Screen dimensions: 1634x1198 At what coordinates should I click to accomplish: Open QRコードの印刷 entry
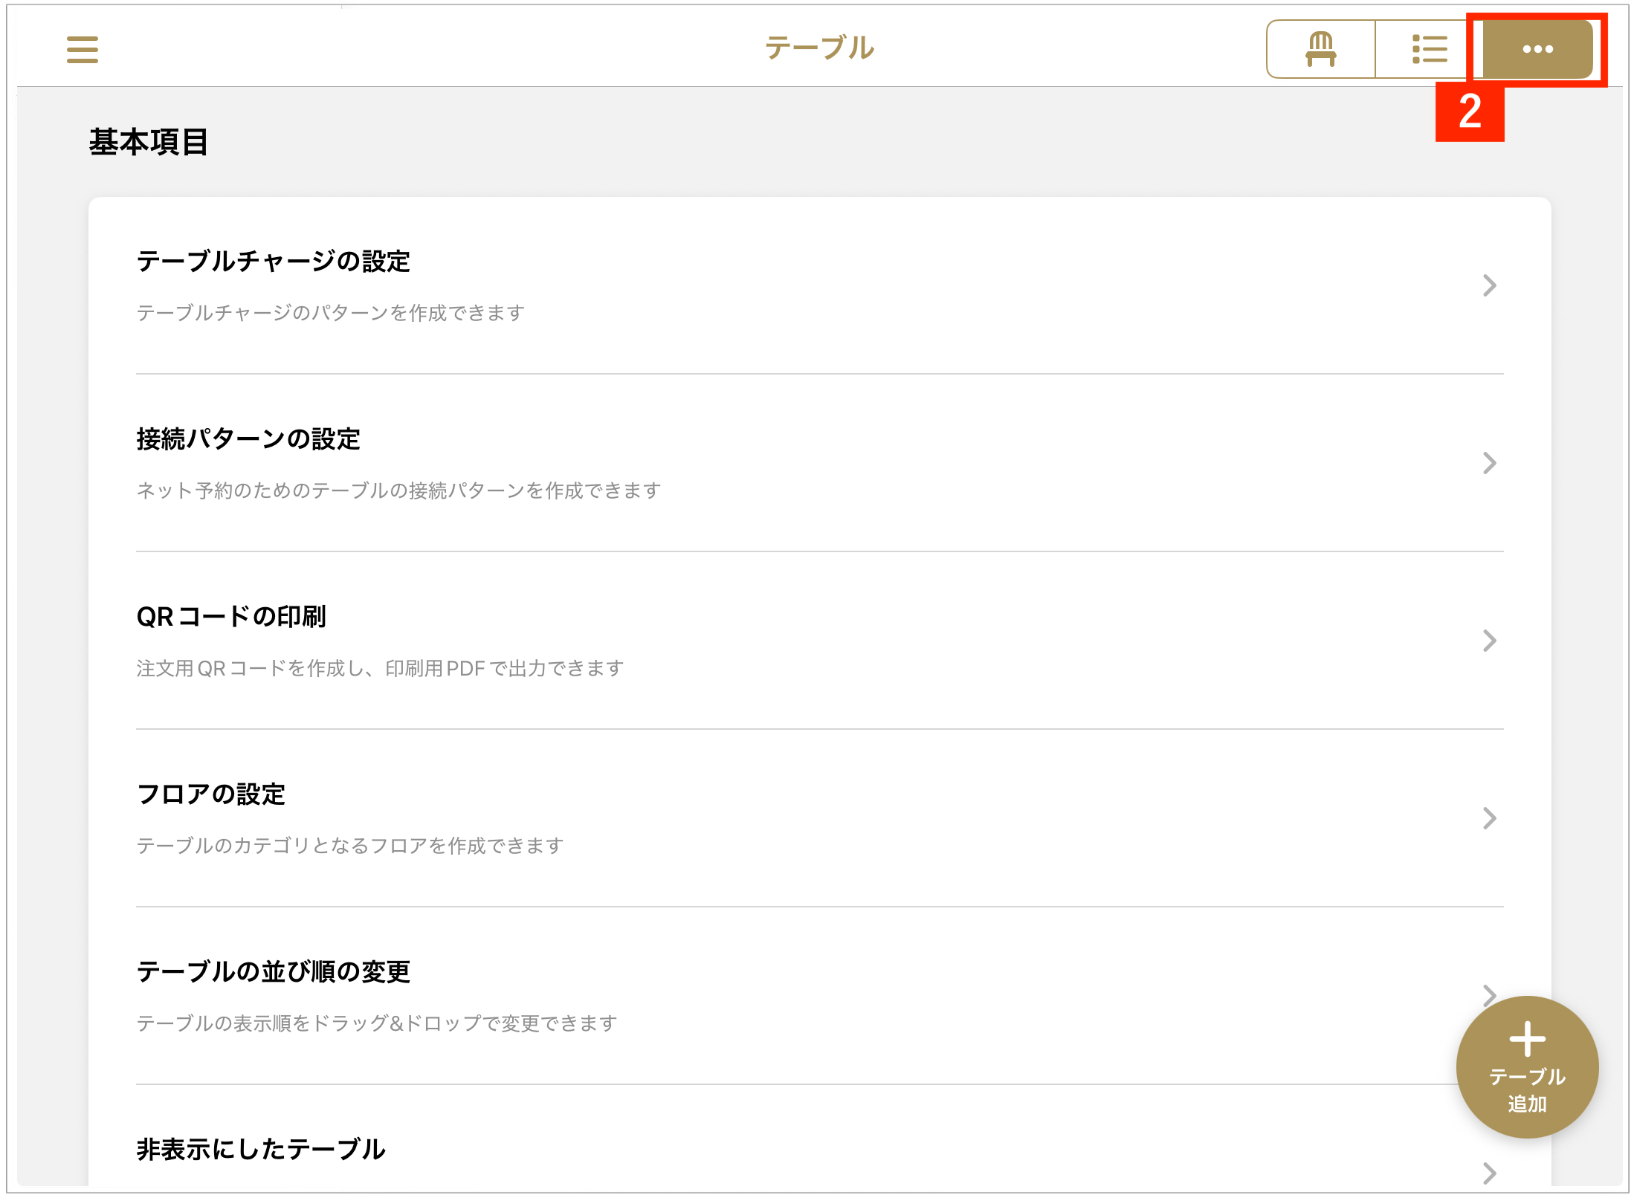pos(231,617)
